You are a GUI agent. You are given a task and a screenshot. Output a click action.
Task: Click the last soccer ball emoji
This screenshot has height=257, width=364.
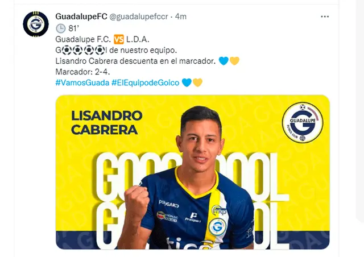coord(100,50)
